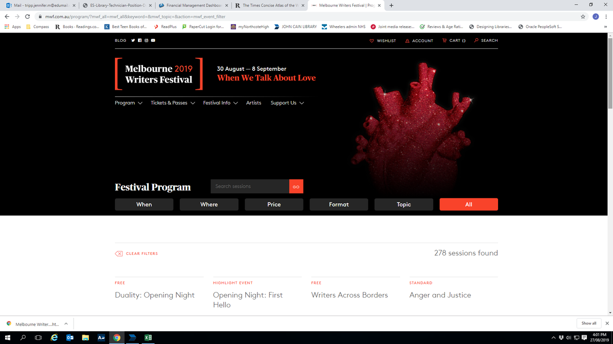Select the Melbourne Writers Festival tab
This screenshot has width=613, height=344.
(x=346, y=6)
